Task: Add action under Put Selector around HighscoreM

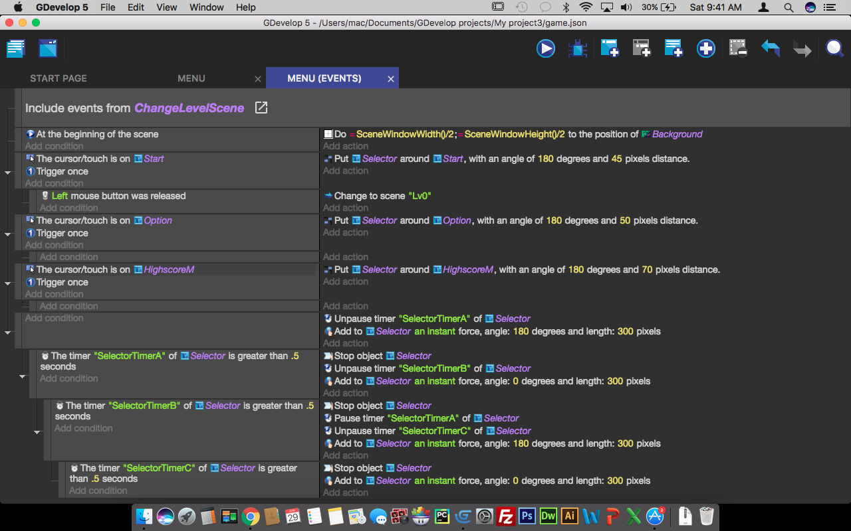Action: [x=346, y=281]
